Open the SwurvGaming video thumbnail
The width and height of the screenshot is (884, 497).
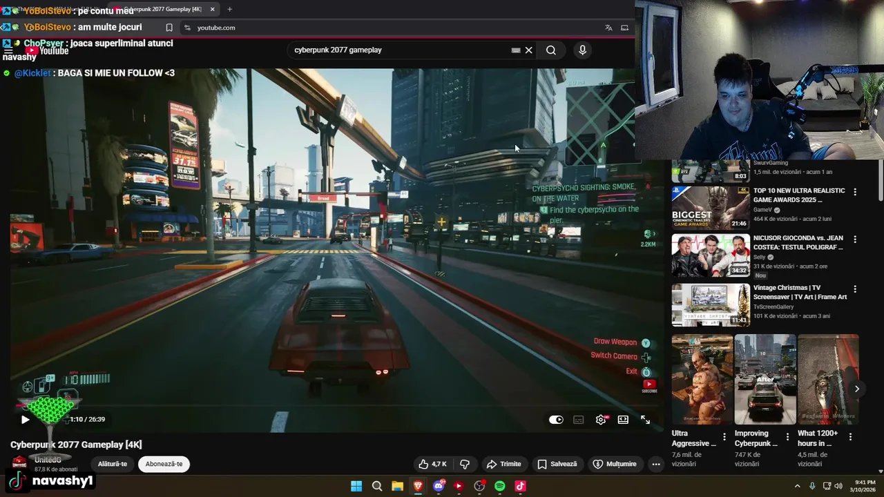[x=711, y=171]
